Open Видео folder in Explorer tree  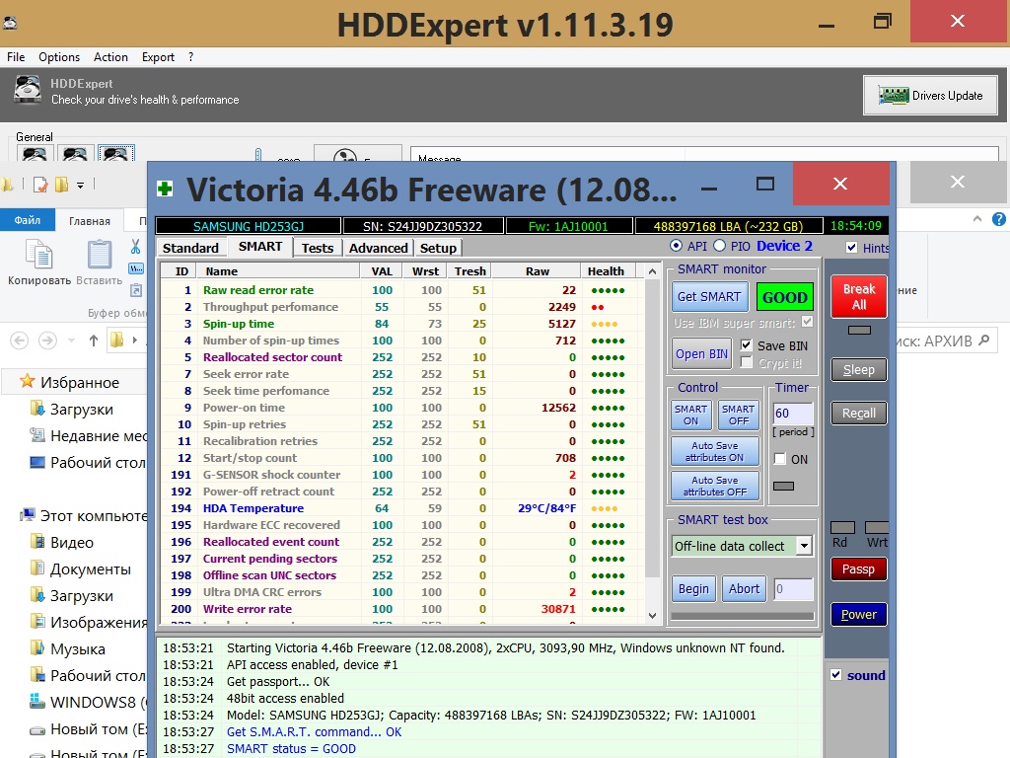click(62, 542)
